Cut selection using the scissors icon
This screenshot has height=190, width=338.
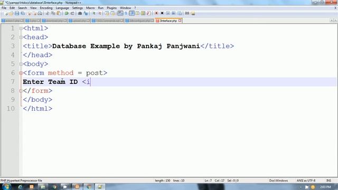pyautogui.click(x=48, y=13)
